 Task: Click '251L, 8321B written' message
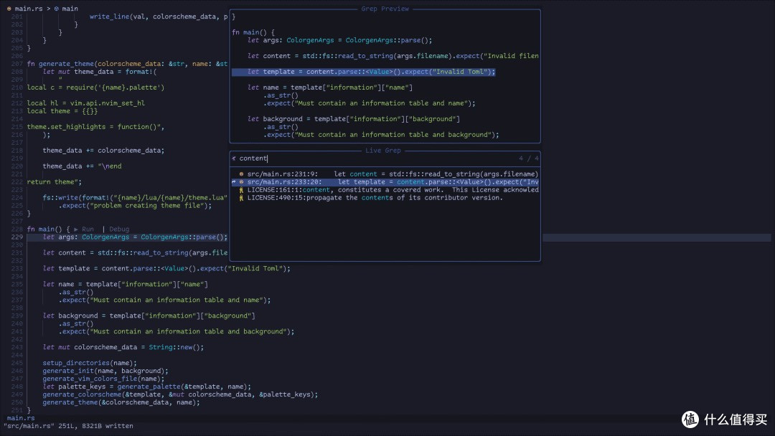coord(96,426)
